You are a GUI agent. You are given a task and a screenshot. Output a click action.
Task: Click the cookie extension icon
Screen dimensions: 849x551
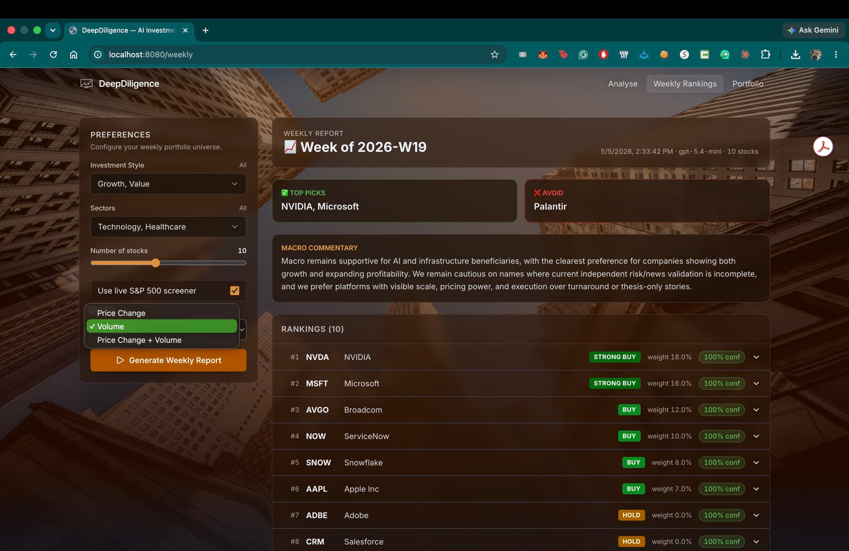click(x=664, y=54)
